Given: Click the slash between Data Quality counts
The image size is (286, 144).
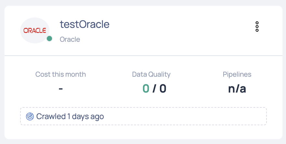Looking at the screenshot, I should [x=154, y=89].
